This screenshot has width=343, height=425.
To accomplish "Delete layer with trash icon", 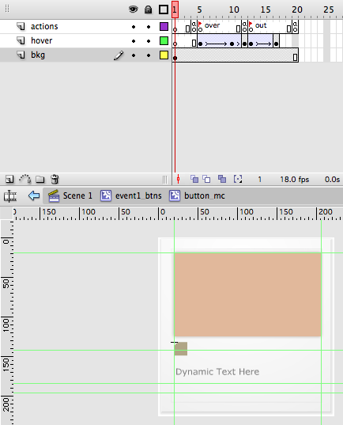I will point(55,179).
